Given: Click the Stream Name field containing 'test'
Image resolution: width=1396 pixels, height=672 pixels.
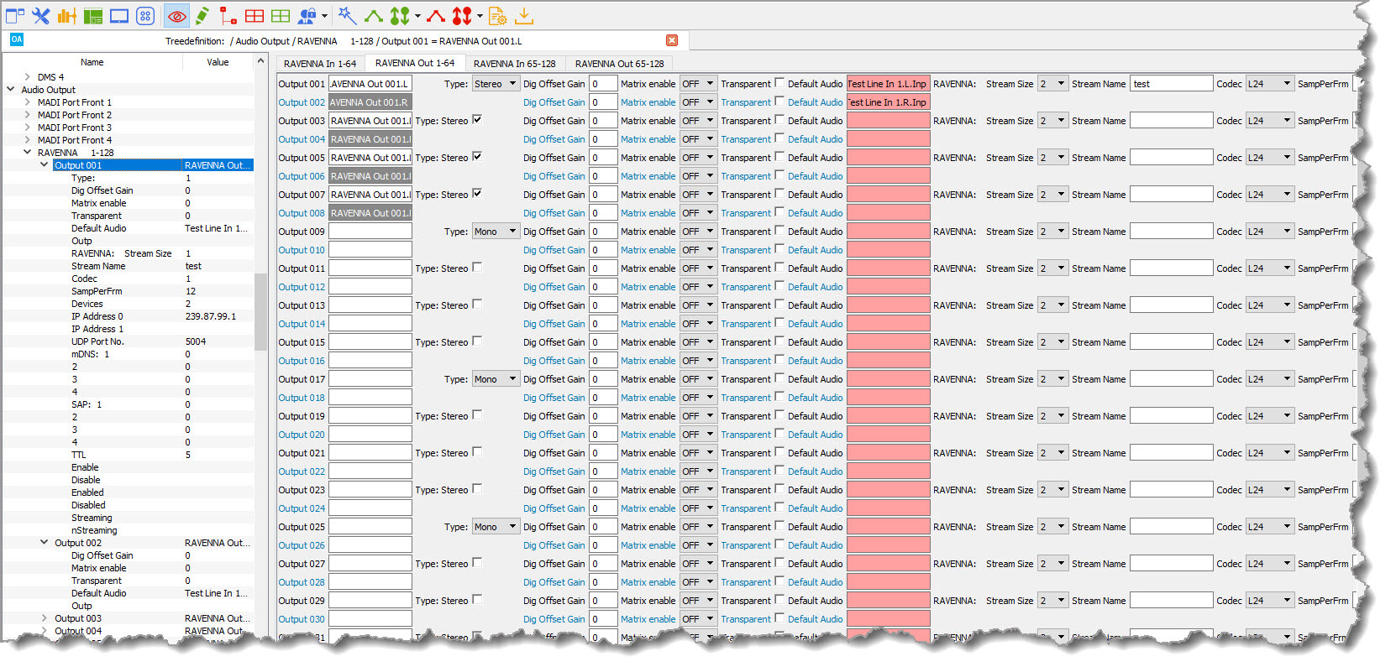Looking at the screenshot, I should click(x=1170, y=84).
